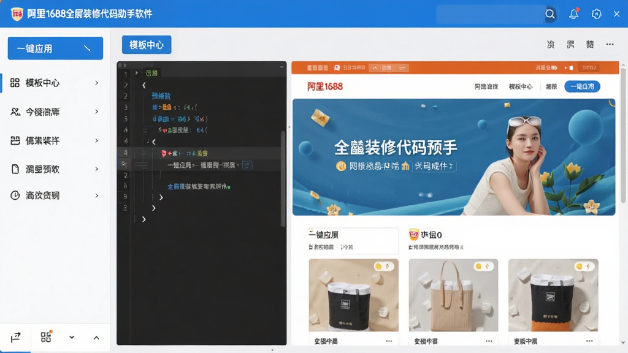Open the arrow on the blue 一键应用 sidebar button
This screenshot has width=628, height=353.
pyautogui.click(x=87, y=48)
